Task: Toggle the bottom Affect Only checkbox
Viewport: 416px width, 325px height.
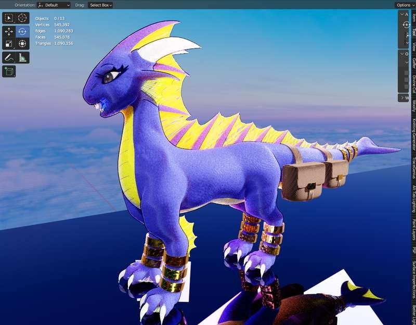Action: 406,86
